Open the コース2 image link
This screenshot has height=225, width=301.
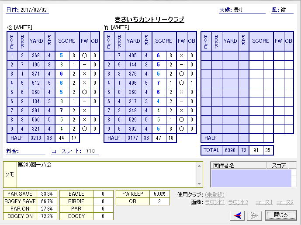point(284,202)
